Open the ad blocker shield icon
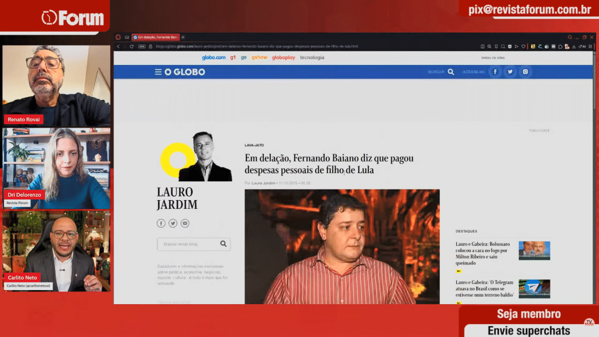Image resolution: width=599 pixels, height=337 pixels. tap(510, 46)
